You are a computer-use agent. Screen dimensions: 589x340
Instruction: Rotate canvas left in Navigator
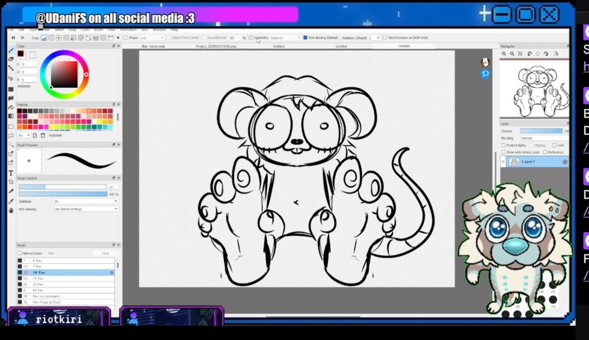click(x=530, y=54)
